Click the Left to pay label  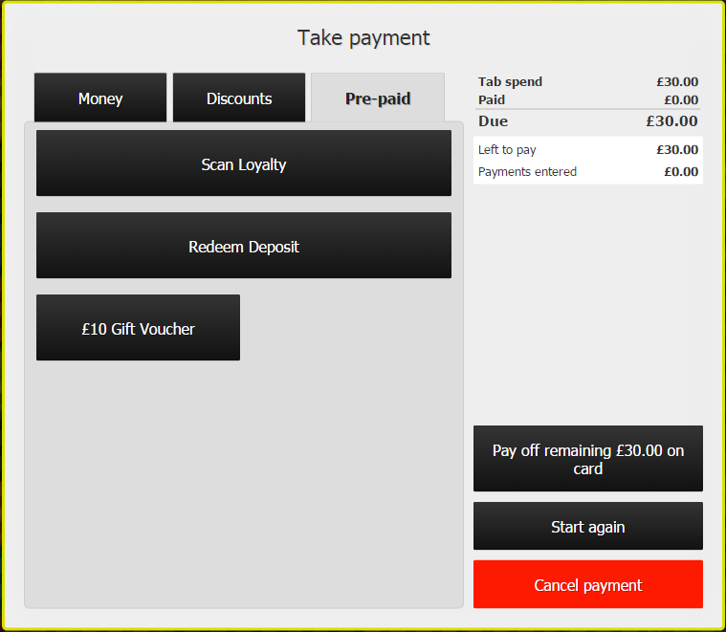point(507,150)
